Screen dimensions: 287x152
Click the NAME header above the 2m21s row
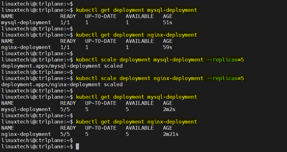(x=7, y=128)
